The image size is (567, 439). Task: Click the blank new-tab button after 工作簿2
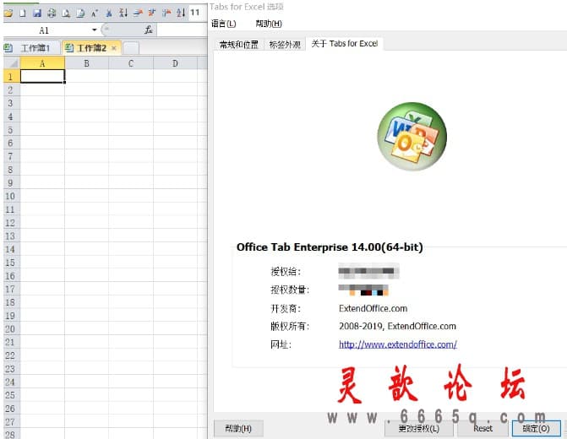coord(131,48)
